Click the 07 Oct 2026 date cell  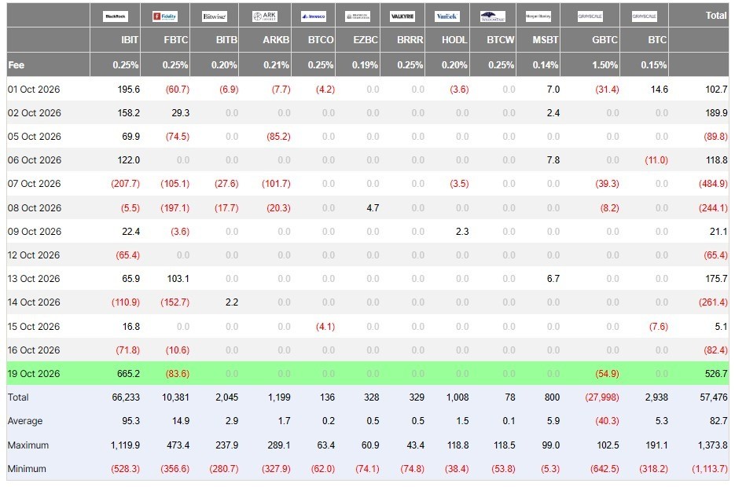coord(35,184)
